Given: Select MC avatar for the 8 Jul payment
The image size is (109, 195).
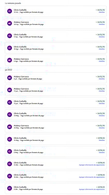Looking at the screenshot, I should (x=10, y=78).
